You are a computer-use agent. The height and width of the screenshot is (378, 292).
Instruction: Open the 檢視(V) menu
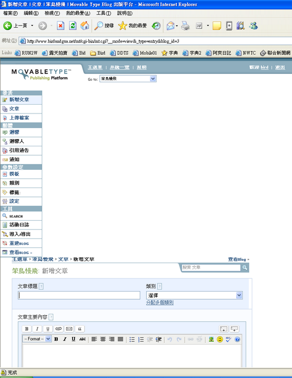point(52,13)
